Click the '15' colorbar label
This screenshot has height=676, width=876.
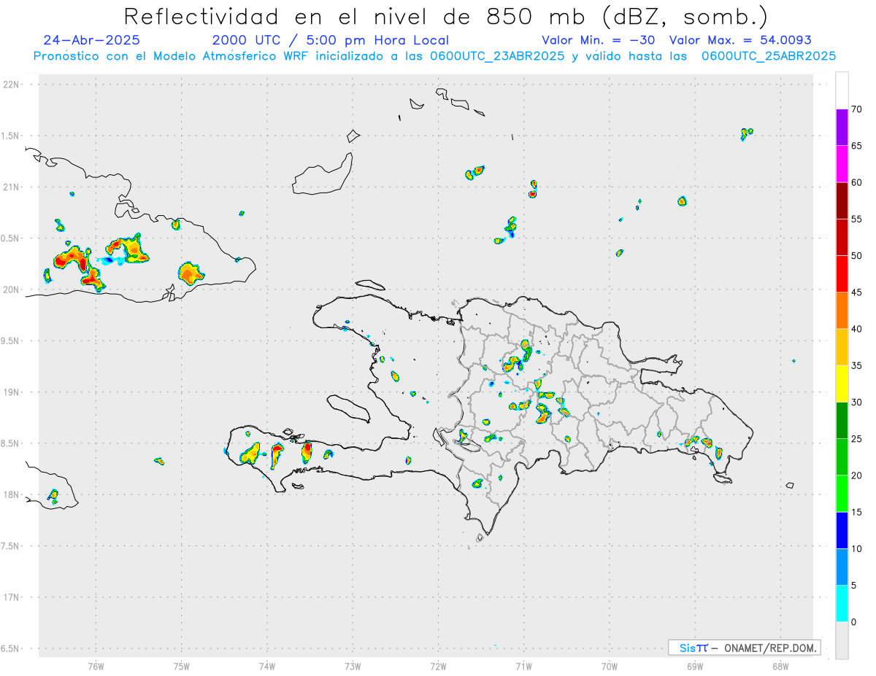pos(856,512)
